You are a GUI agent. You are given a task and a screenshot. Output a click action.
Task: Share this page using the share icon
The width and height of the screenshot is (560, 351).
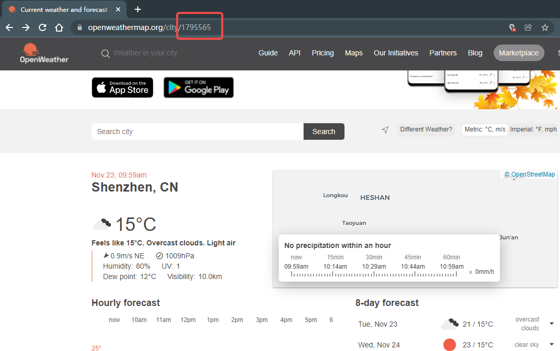coord(528,27)
